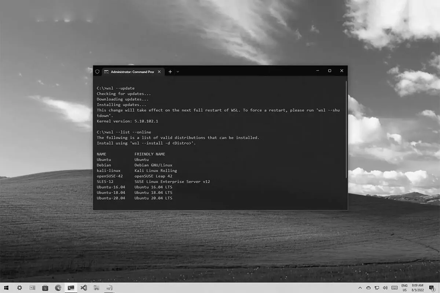Screen dimensions: 440x293
Task: Click the 'kali-linux' distribution name
Action: pos(109,171)
